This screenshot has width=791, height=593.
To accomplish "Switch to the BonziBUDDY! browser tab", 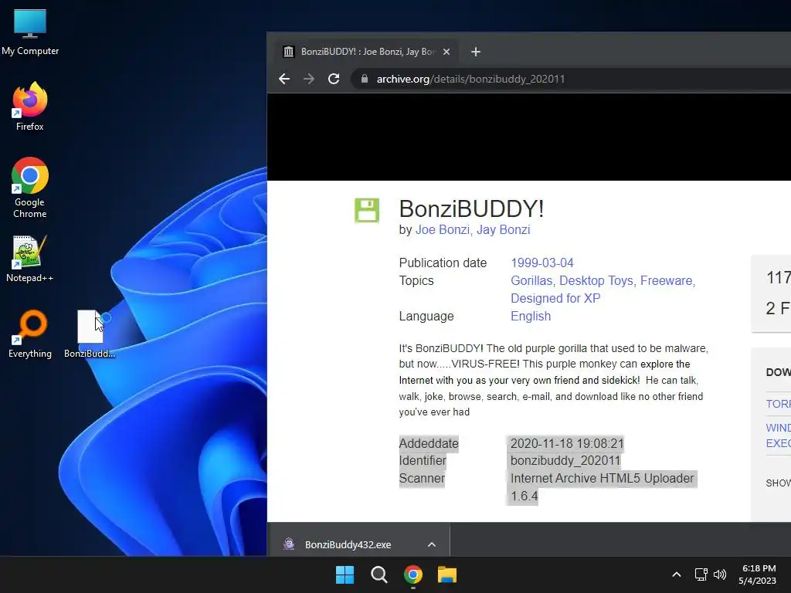I will click(367, 52).
